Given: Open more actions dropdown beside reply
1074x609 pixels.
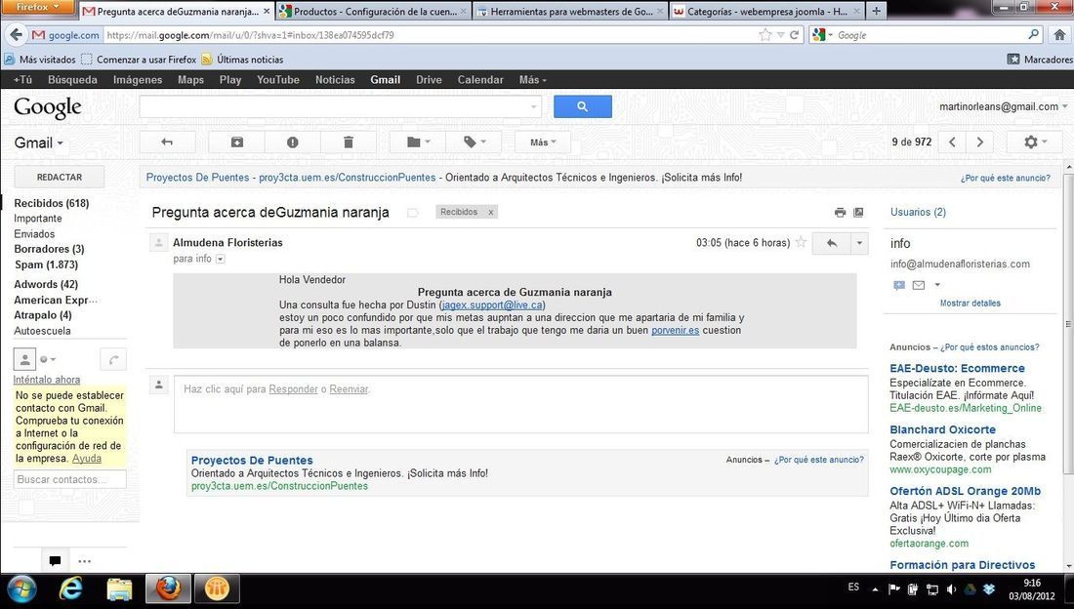Looking at the screenshot, I should click(x=859, y=243).
